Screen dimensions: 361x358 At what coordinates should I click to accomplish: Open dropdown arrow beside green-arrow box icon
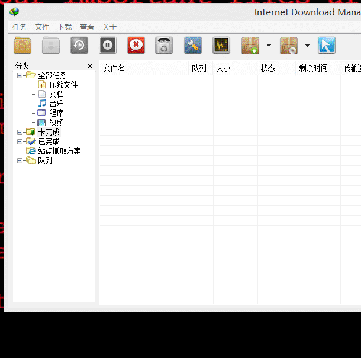point(269,46)
